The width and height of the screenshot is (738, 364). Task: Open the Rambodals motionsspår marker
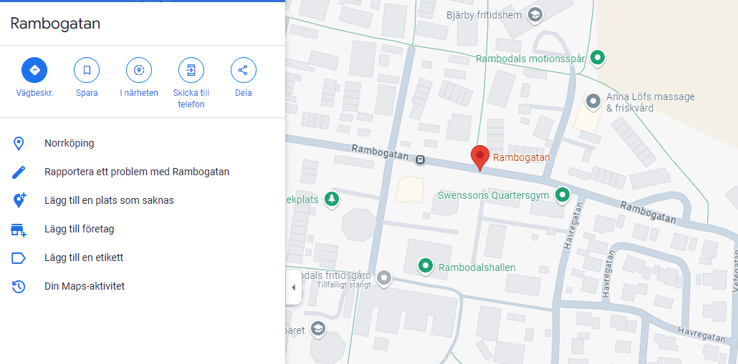(x=599, y=58)
